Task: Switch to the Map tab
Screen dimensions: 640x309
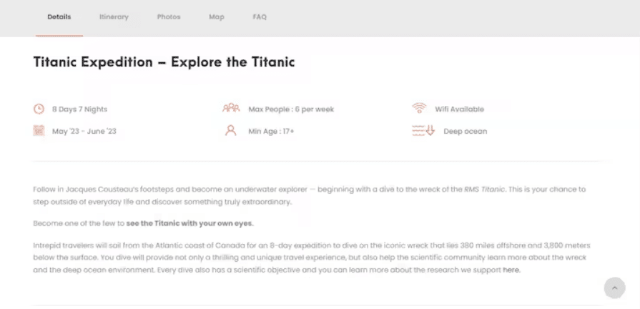Action: tap(217, 16)
